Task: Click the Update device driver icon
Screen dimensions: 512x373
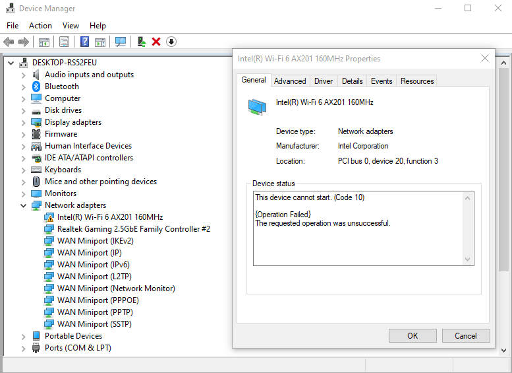Action: coord(142,42)
